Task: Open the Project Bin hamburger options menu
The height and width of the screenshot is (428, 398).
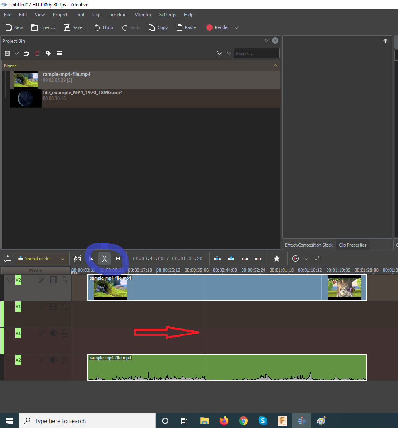Action: coord(60,53)
